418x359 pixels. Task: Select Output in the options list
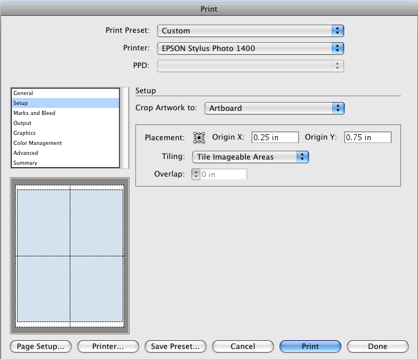tap(65, 123)
